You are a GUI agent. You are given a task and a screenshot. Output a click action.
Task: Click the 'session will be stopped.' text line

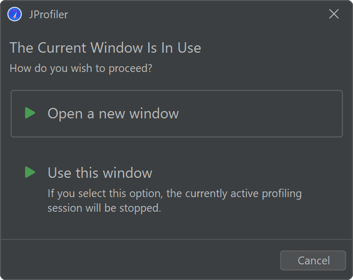104,208
